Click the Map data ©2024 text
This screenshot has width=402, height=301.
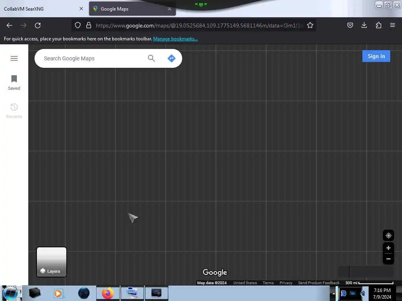[x=212, y=283]
